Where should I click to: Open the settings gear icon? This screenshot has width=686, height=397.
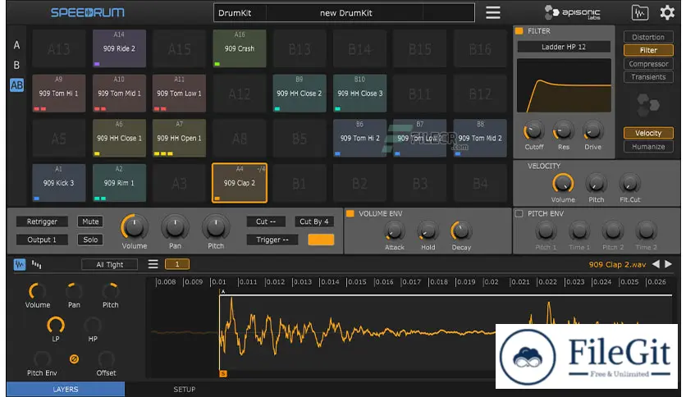667,12
